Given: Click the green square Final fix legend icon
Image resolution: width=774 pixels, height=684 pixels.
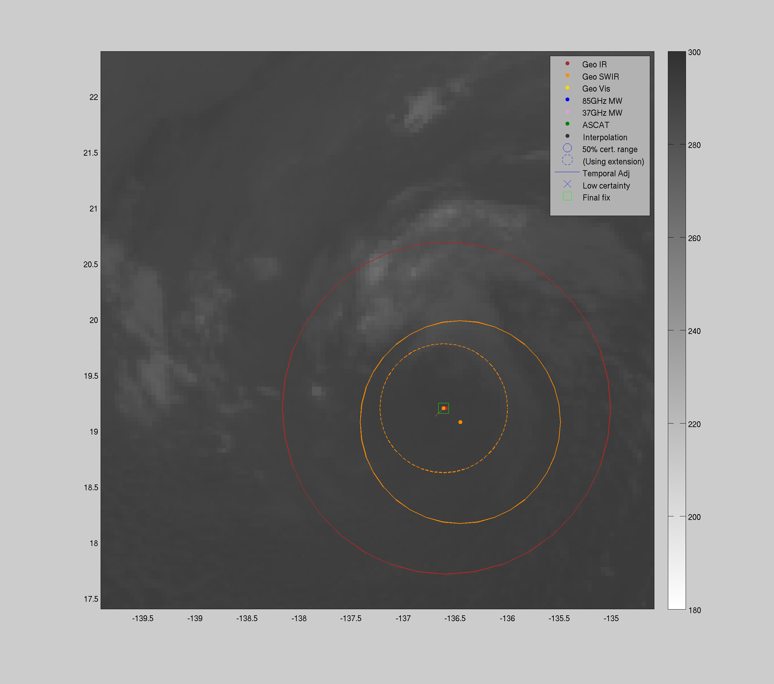Looking at the screenshot, I should (x=567, y=196).
